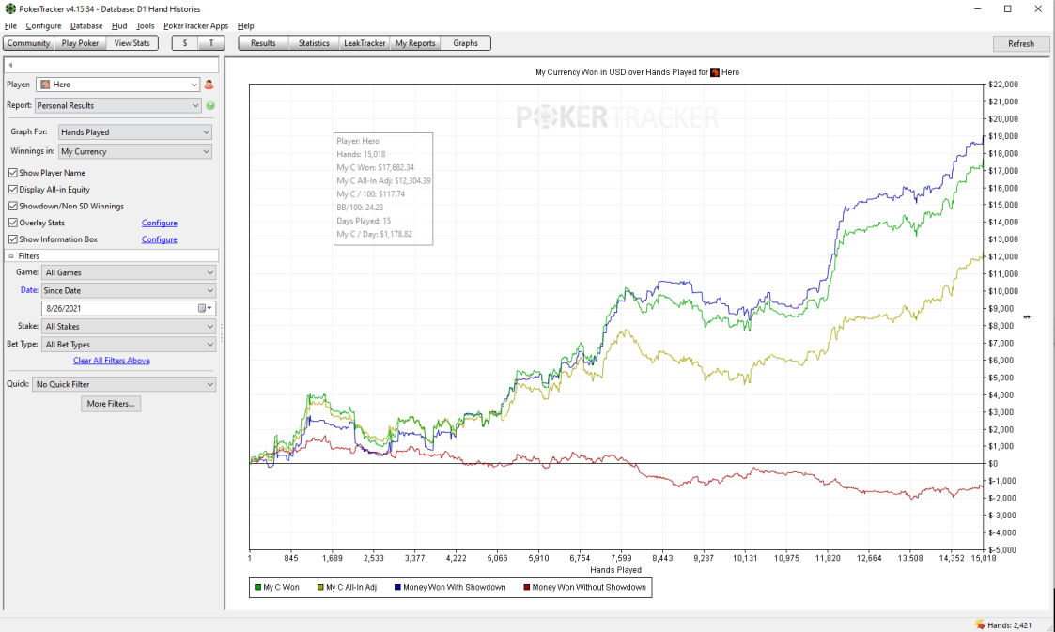Open the Player dropdown

pos(117,85)
